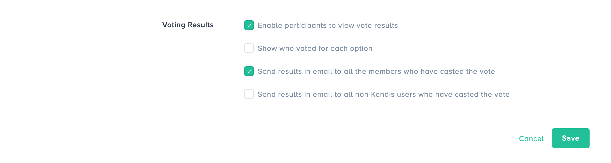Enable the non-Kendis users email results checkbox

[x=249, y=94]
